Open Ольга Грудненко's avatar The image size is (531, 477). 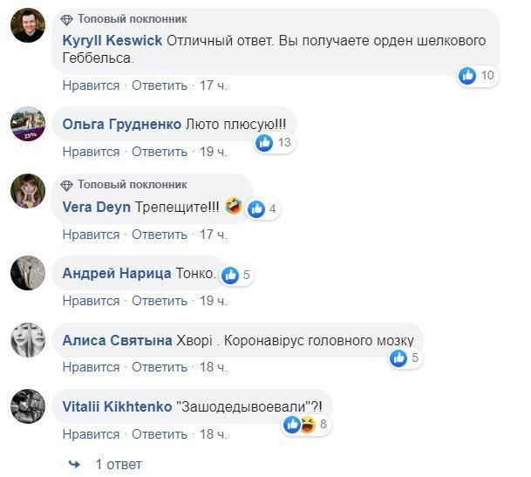27,125
